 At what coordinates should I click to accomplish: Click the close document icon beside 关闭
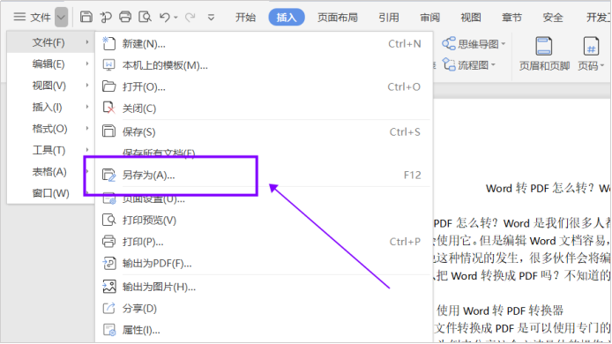coord(108,108)
